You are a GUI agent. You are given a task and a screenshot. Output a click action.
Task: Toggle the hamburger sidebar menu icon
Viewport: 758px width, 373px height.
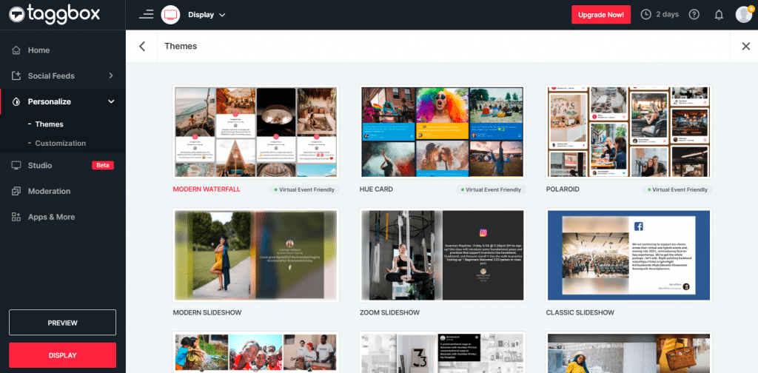(146, 14)
